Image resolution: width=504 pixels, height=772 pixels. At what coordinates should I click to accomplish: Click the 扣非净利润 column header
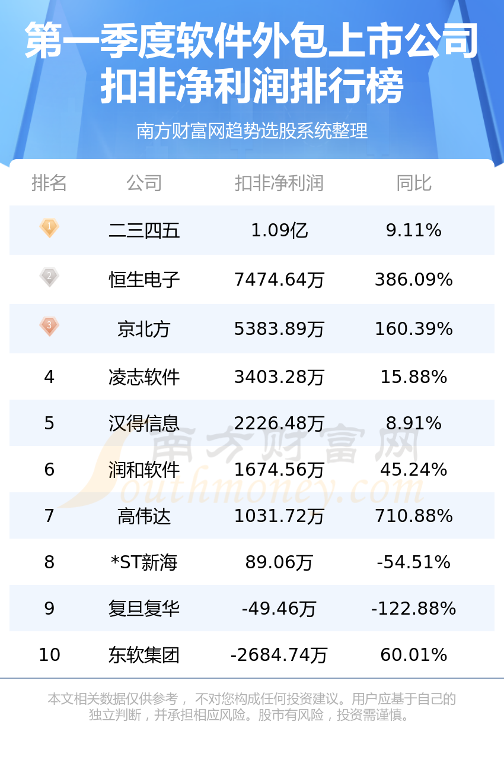pos(279,183)
